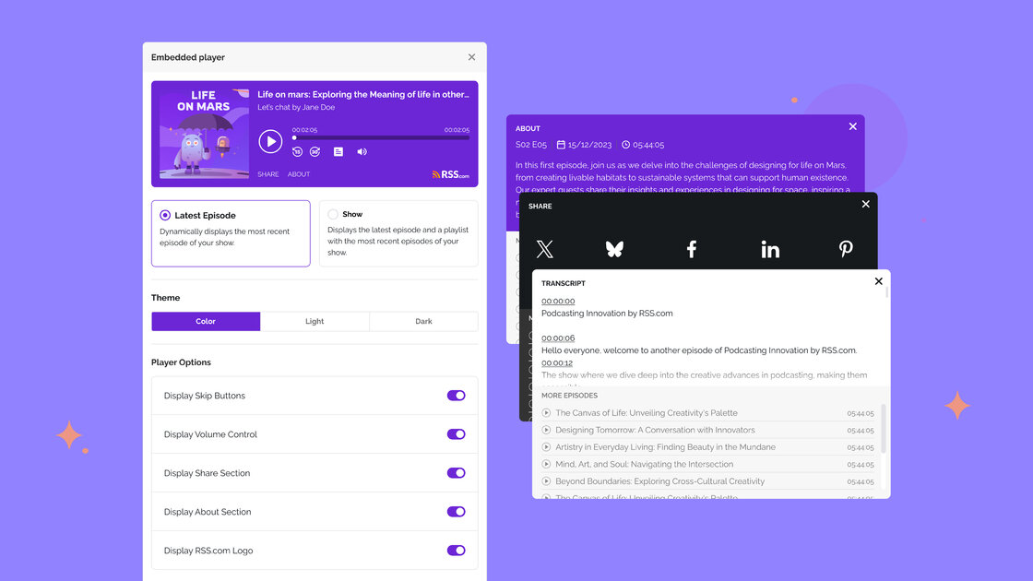1033x581 pixels.
Task: Share on X (Twitter)
Action: click(545, 249)
